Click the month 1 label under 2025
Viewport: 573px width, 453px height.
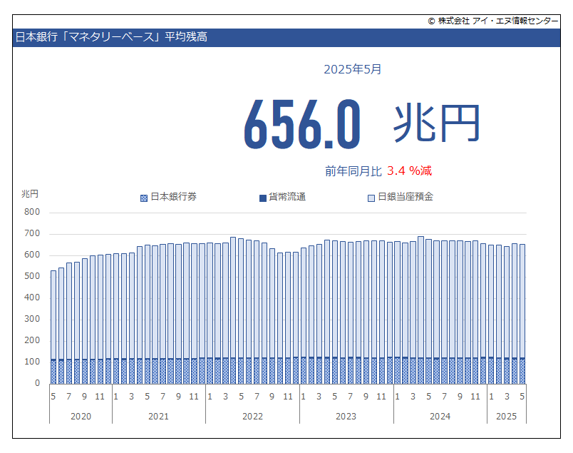(x=491, y=396)
